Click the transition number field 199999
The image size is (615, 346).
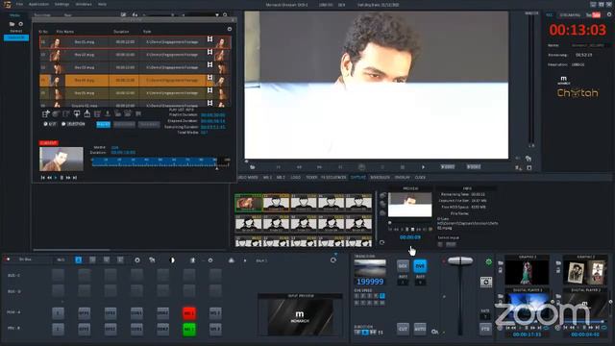point(370,282)
